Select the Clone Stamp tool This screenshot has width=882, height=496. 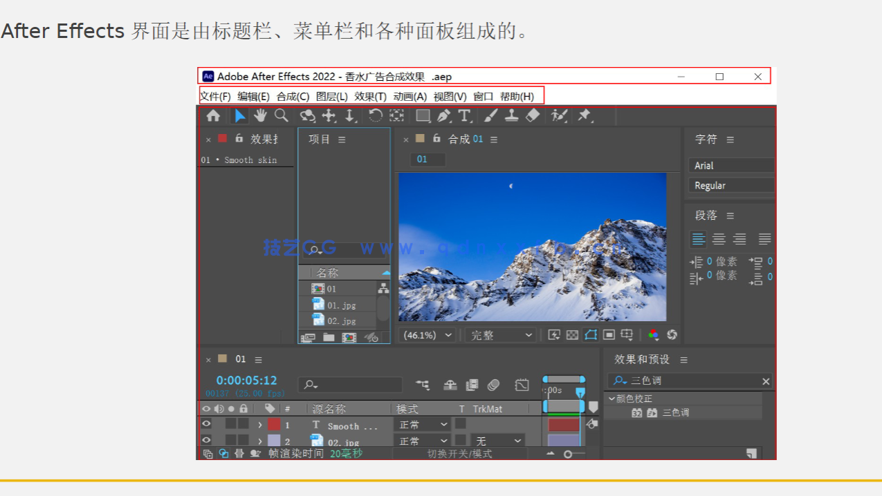tap(511, 115)
